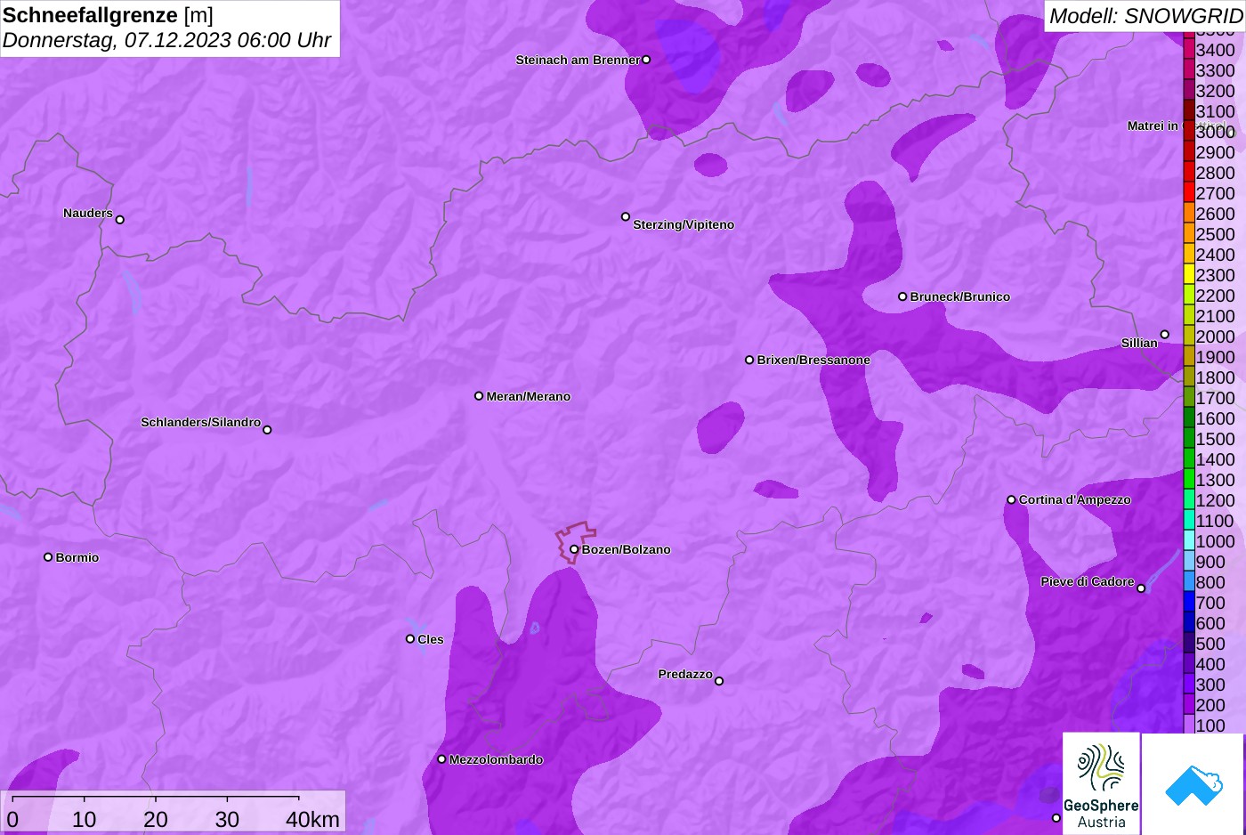Click the legend value '1200'
This screenshot has height=835, width=1246.
pyautogui.click(x=1215, y=500)
